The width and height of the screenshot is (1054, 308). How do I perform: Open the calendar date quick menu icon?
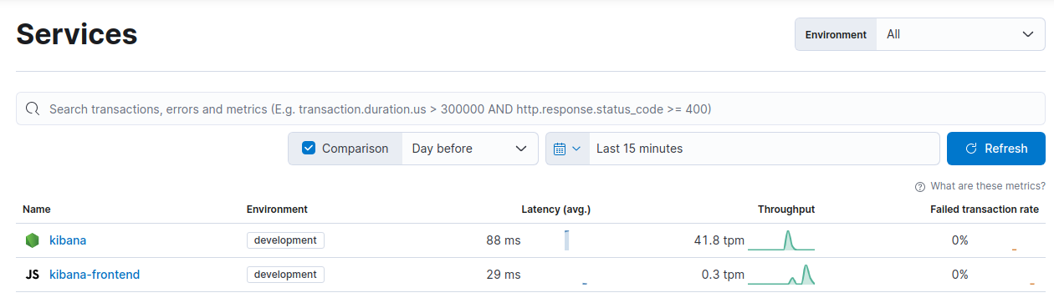[x=567, y=149]
